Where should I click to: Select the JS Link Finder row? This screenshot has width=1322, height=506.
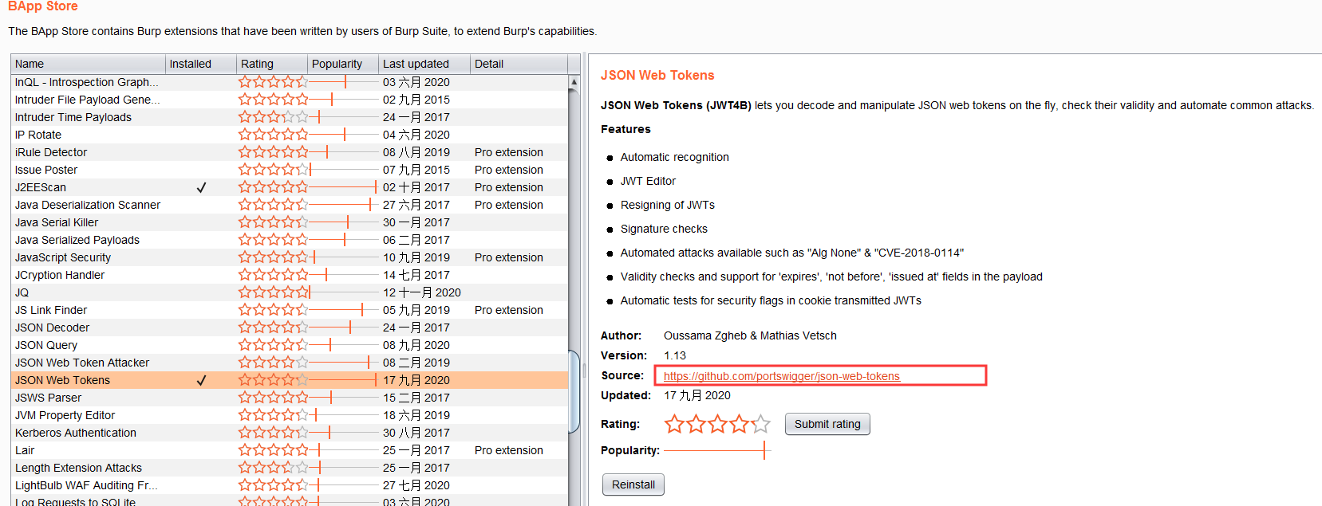(x=290, y=310)
